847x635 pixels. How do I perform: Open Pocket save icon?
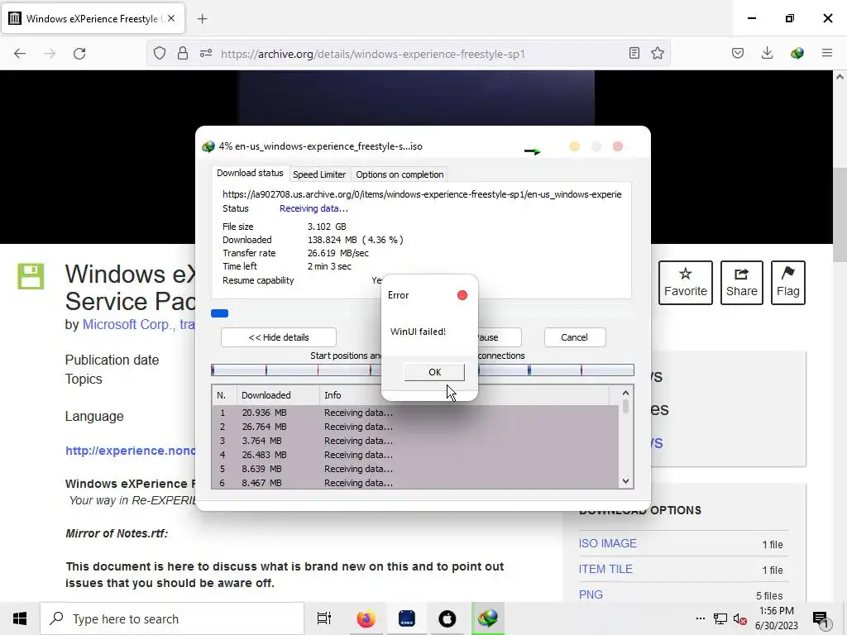[737, 53]
